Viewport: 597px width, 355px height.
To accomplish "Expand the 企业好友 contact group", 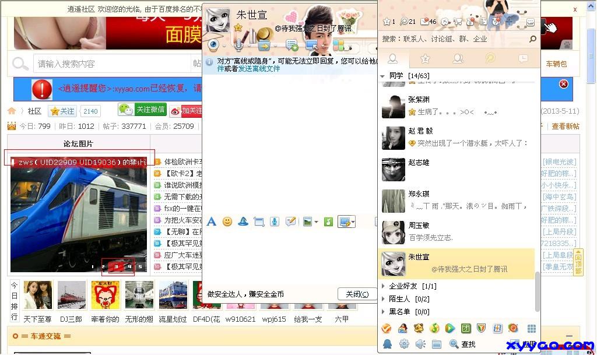I will (383, 286).
